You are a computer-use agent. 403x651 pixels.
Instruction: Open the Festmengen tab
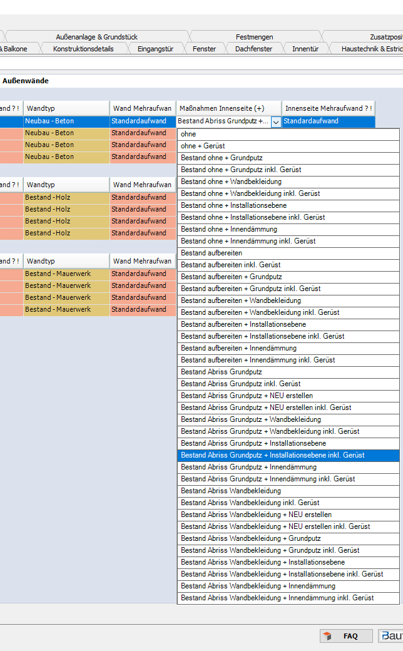click(255, 37)
